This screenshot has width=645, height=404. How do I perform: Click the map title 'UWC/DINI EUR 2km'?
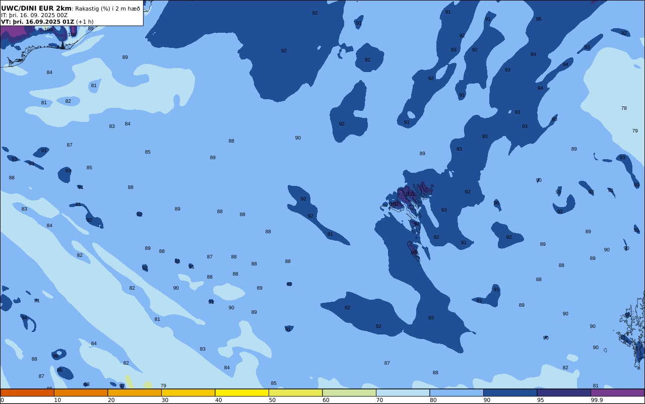click(x=36, y=9)
